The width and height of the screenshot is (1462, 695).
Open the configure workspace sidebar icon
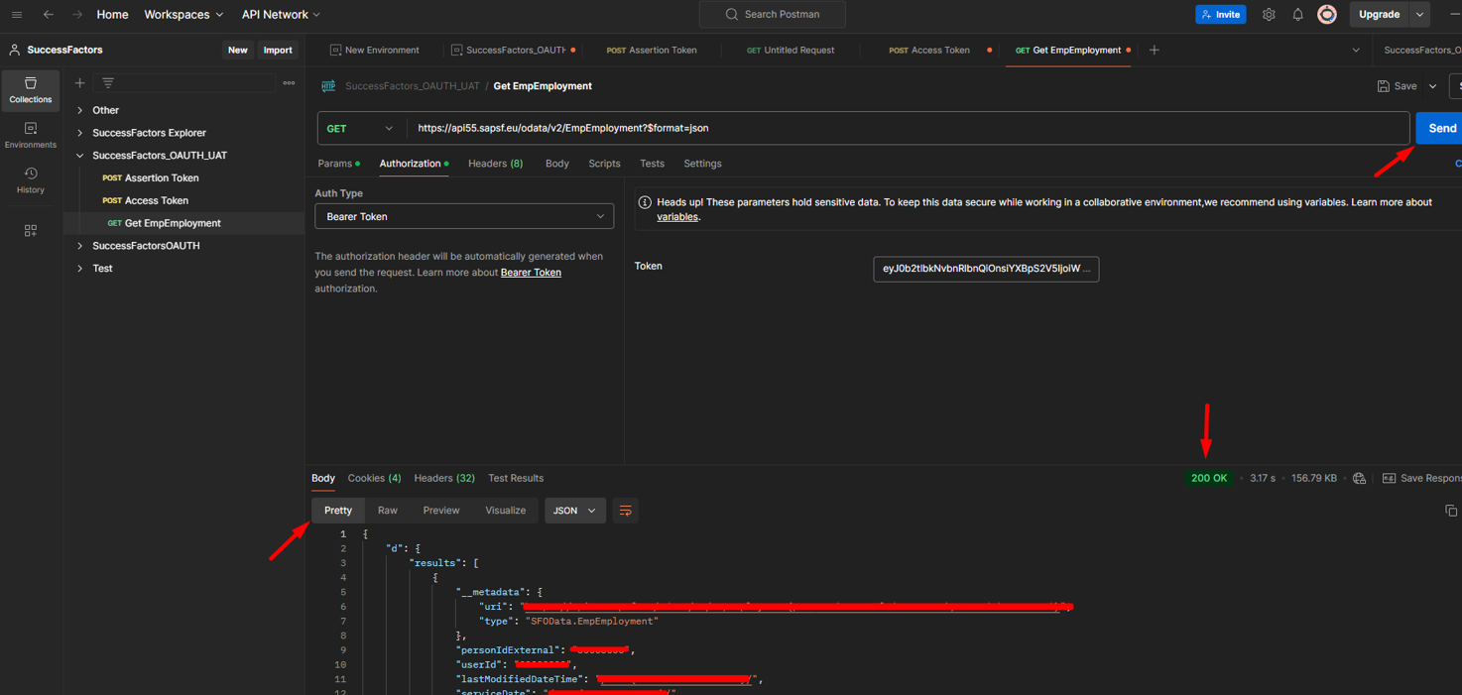tap(31, 230)
